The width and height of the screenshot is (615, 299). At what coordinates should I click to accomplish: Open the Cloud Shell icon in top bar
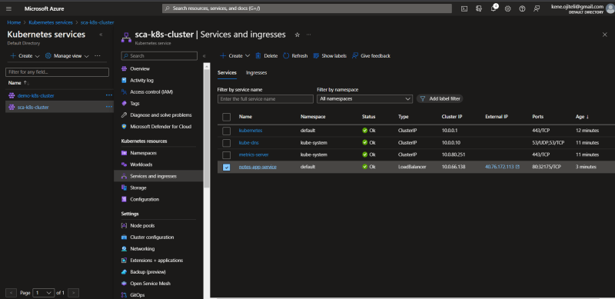[x=464, y=8]
